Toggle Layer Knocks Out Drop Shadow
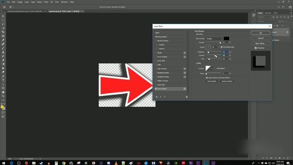 (206, 77)
